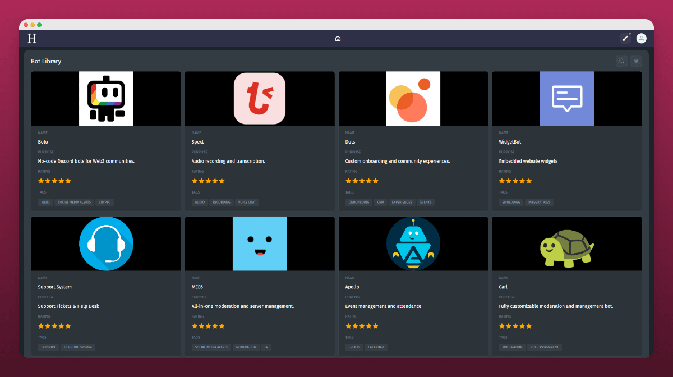Click the WEB3 tag on Boto
This screenshot has height=377, width=673.
45,202
